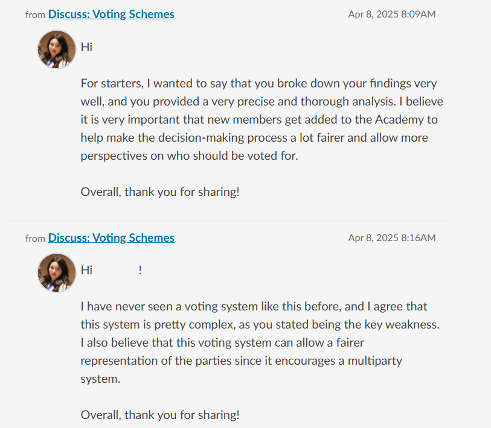Click "Overall, thank you for sharing!" in the 8:09AM post

click(x=160, y=192)
